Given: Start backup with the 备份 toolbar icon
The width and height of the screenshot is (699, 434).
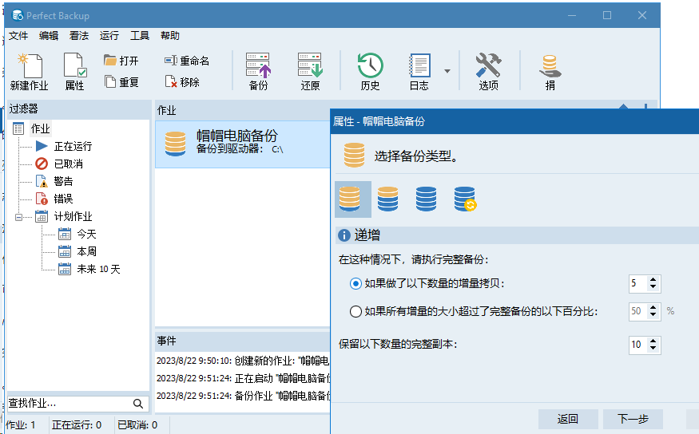Looking at the screenshot, I should (x=258, y=70).
